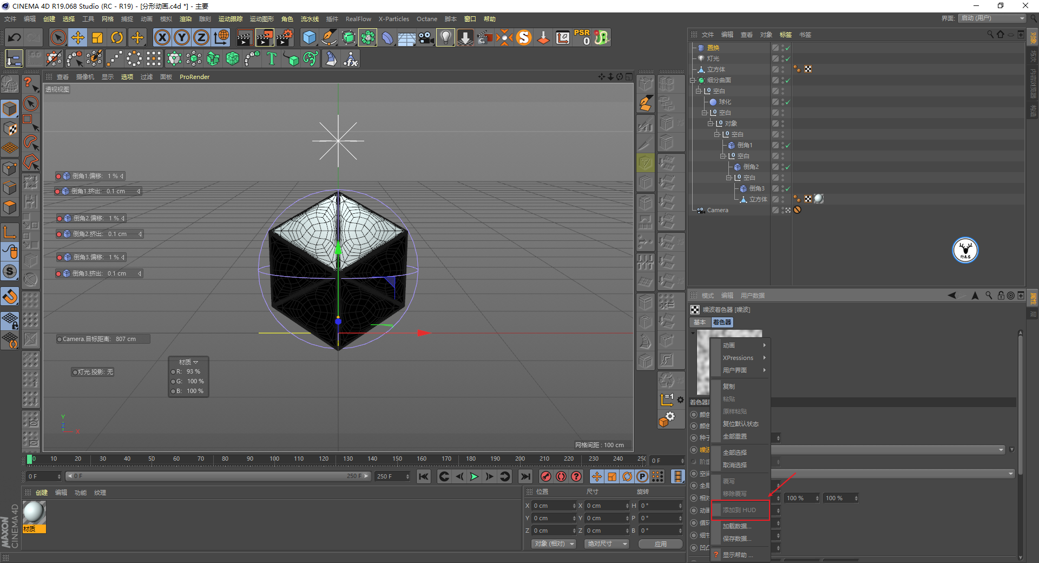Switch the coordinate system with the globe icon
1039x563 pixels.
[x=221, y=37]
